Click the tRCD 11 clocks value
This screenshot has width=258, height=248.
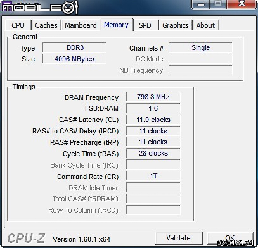(x=153, y=131)
